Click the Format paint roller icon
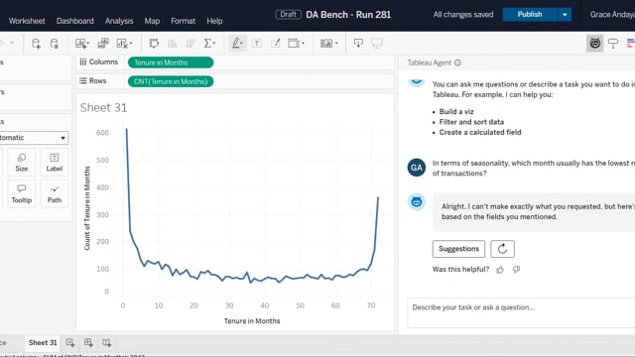 (613, 44)
